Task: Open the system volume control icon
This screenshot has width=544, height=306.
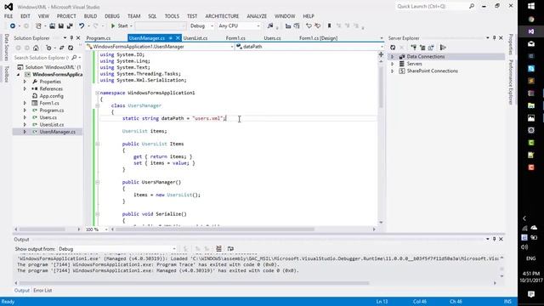Action: coord(524,247)
